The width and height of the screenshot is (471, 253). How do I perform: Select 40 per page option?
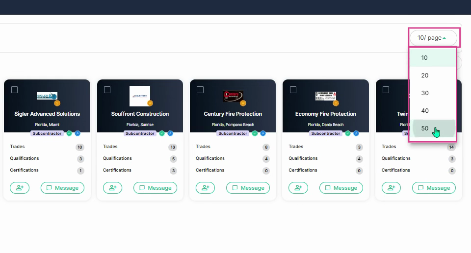433,111
